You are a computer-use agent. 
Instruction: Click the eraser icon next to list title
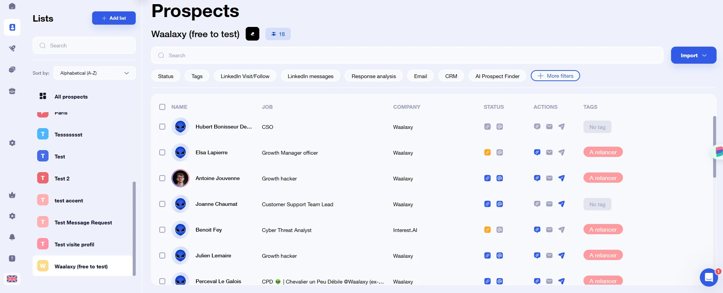click(253, 34)
